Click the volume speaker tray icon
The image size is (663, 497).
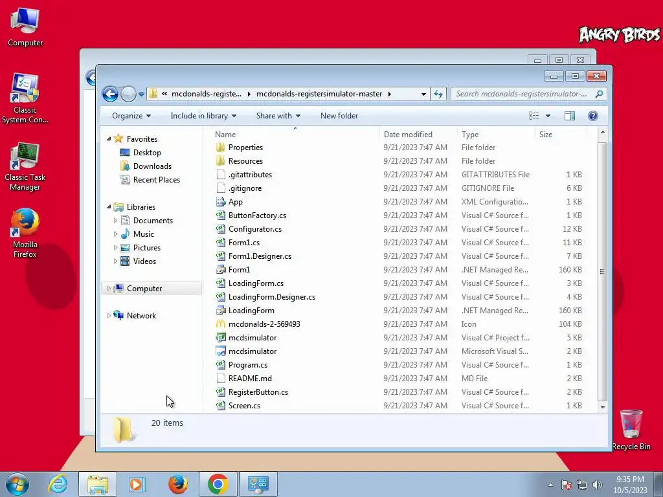[598, 485]
